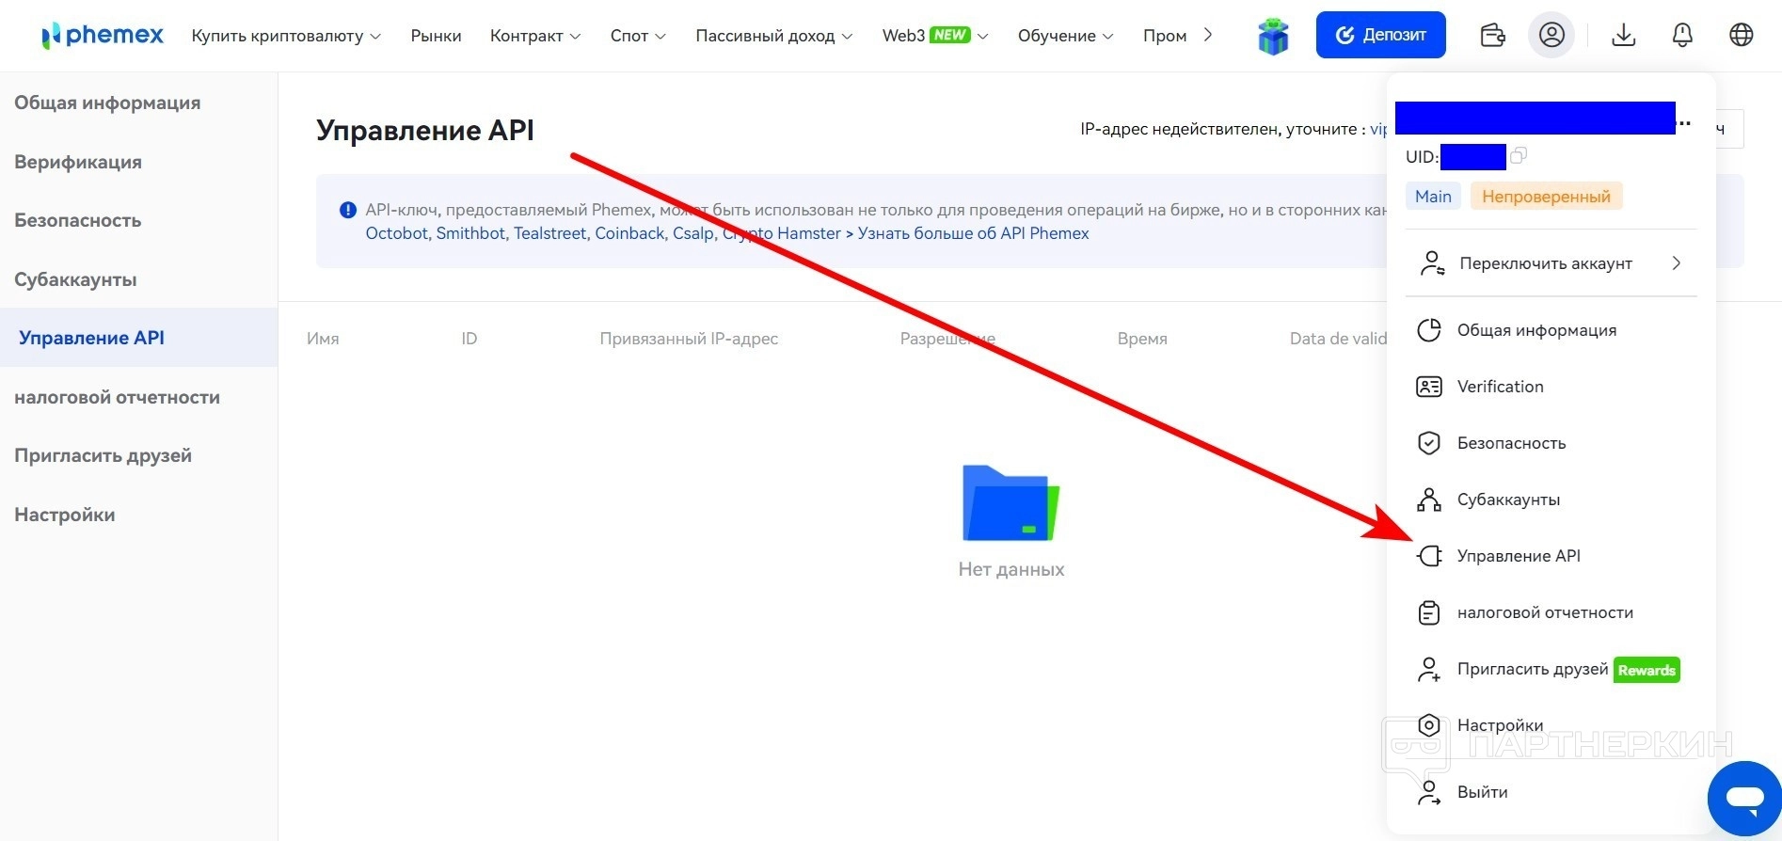Image resolution: width=1782 pixels, height=841 pixels.
Task: Open the Octobot link
Action: (x=397, y=233)
